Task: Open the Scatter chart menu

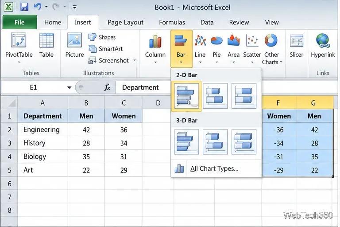Action: click(252, 48)
